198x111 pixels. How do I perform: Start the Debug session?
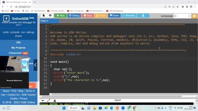click(74, 15)
